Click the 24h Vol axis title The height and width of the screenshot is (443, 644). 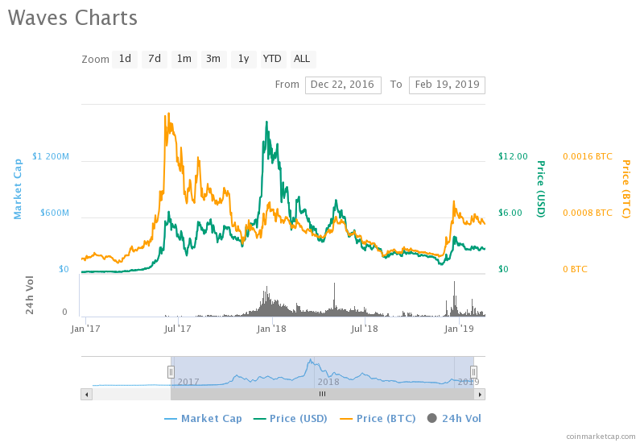coord(30,295)
